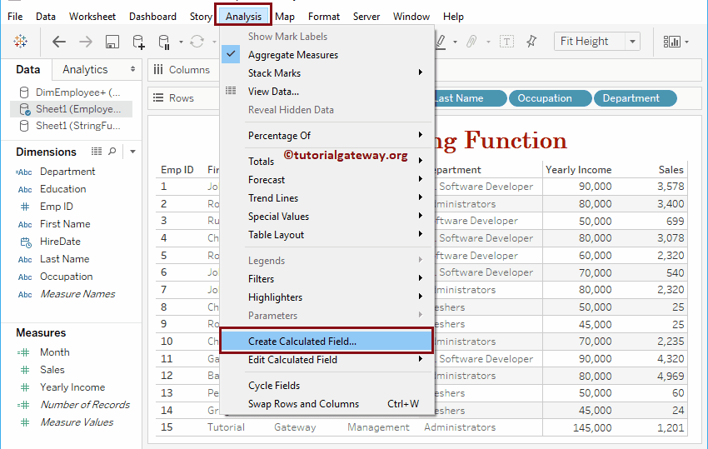Click the Rows shelf icon
This screenshot has width=708, height=449.
coord(158,97)
